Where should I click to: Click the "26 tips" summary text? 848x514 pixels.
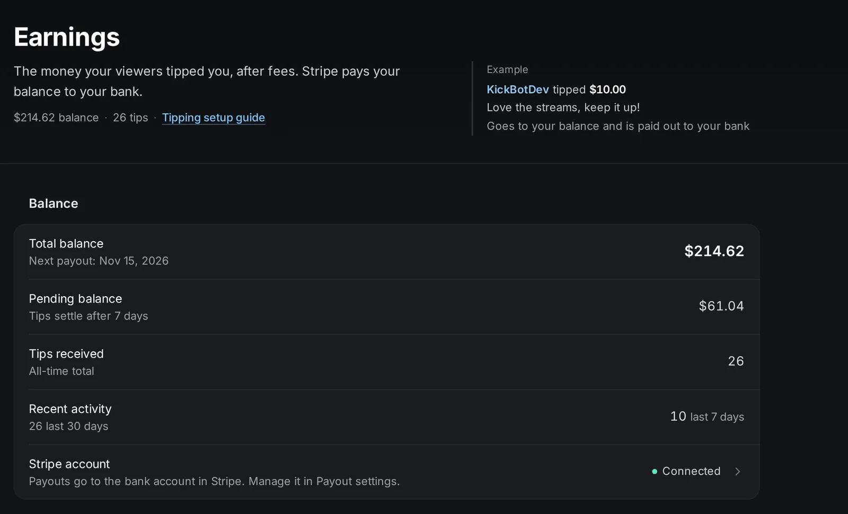(130, 118)
